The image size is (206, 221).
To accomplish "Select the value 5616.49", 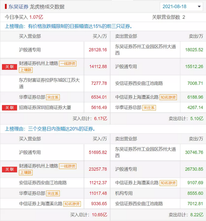I will (99, 108).
